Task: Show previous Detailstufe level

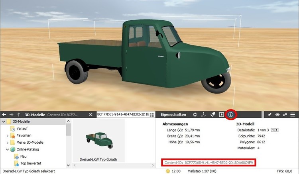Action: [x=273, y=130]
